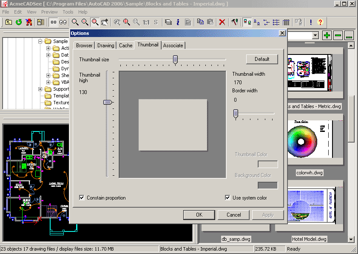Image resolution: width=358 pixels, height=254 pixels.
Task: Toggle the Constain proportion checkbox
Action: 82,197
